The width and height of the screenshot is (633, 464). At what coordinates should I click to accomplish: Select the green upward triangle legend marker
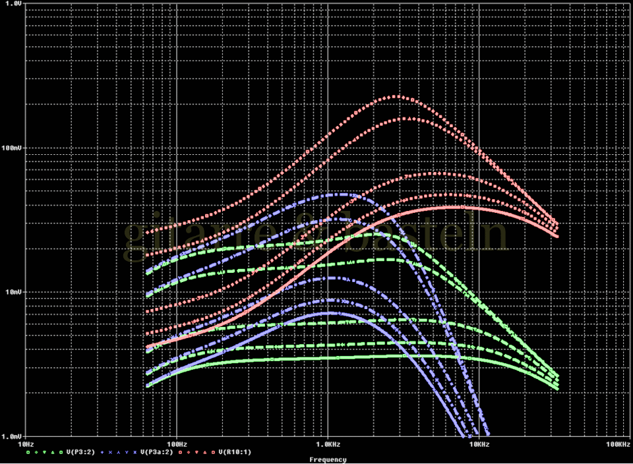coord(53,452)
